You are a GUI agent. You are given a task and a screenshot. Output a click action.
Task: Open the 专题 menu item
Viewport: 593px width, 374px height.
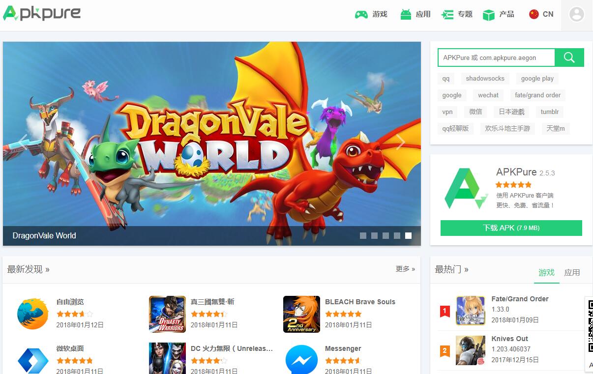pyautogui.click(x=465, y=14)
